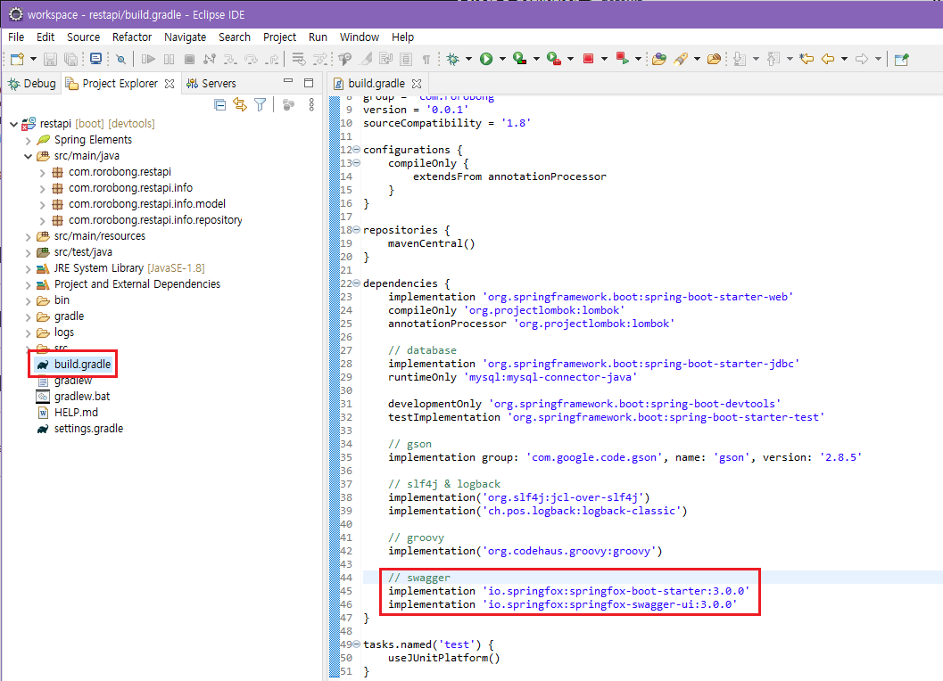Toggle Show Whitespace Characters pilcrow icon

[426, 59]
